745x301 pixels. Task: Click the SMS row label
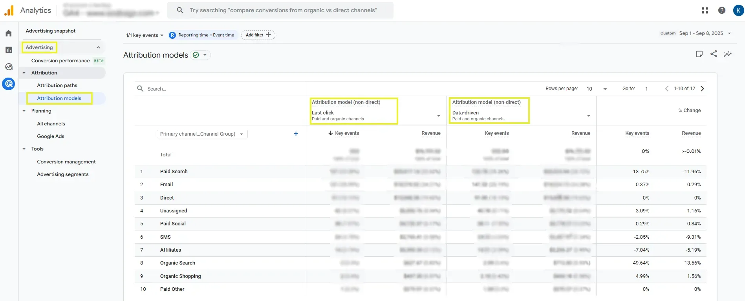click(x=165, y=237)
